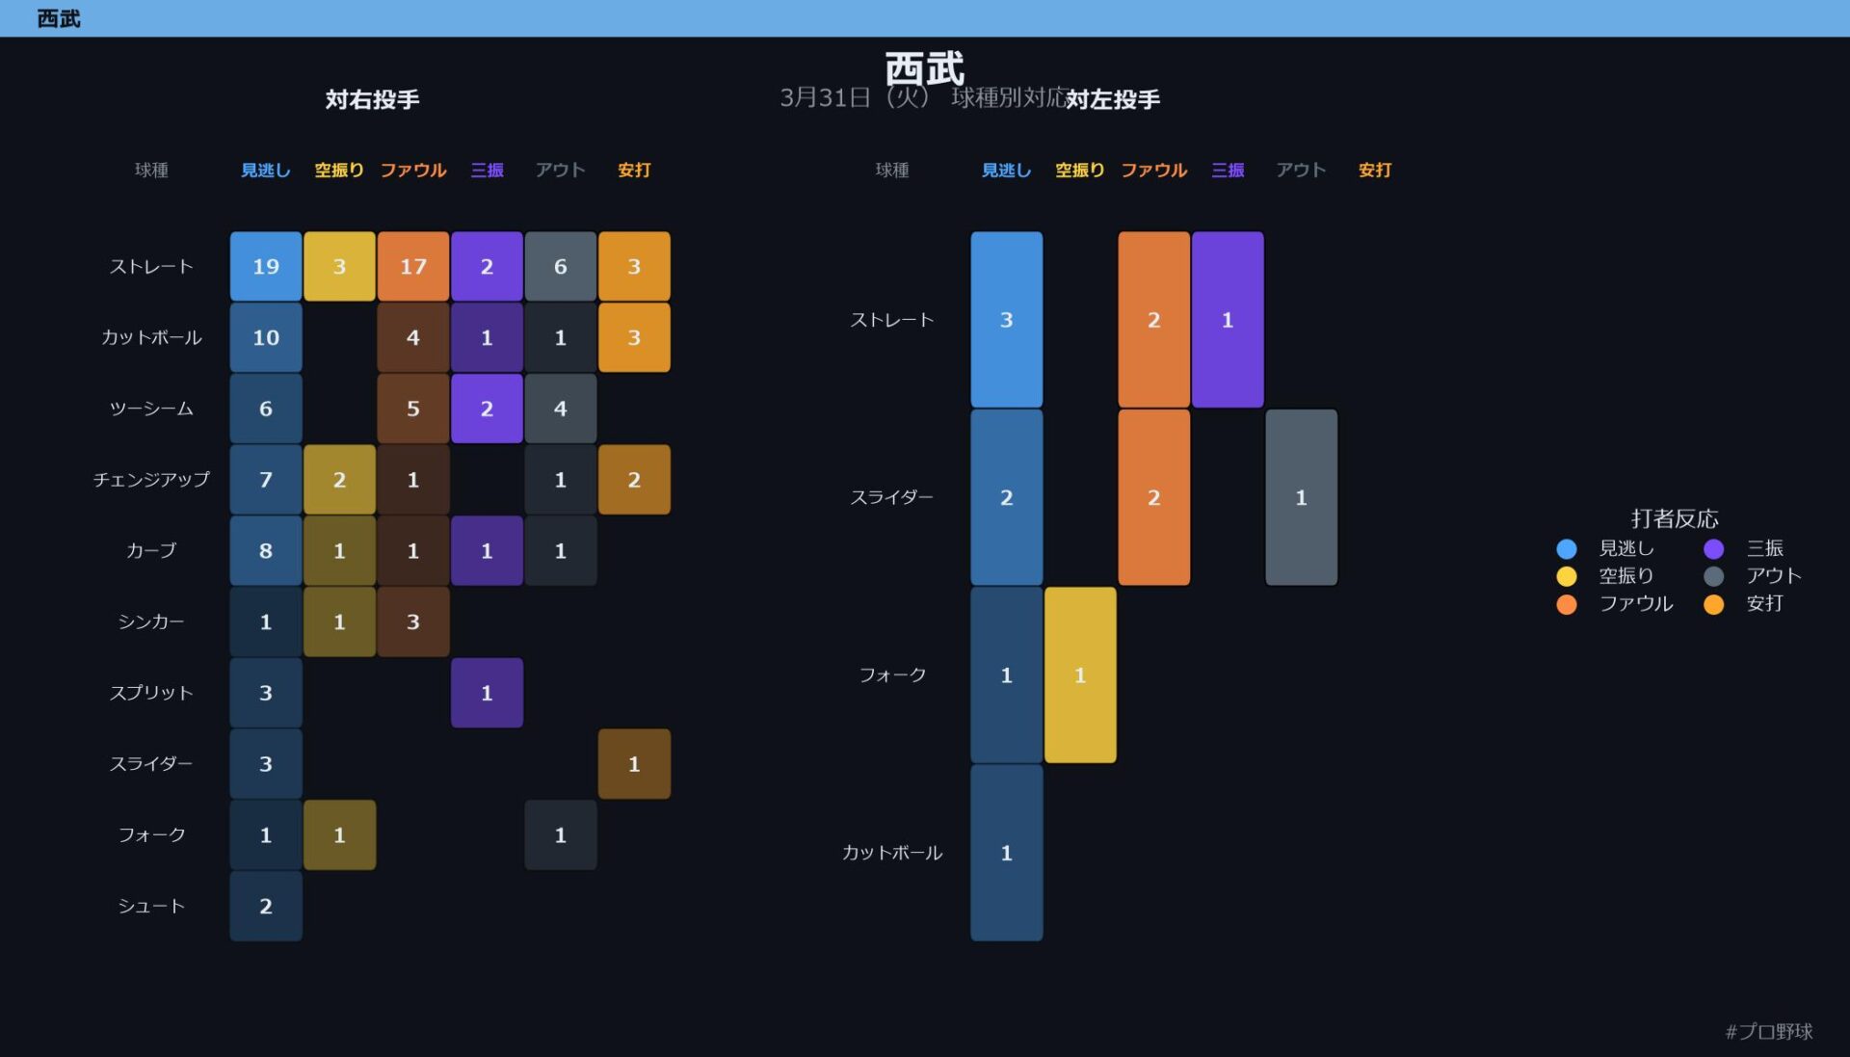Click the 2 見逃し cell in シュート row

pyautogui.click(x=266, y=906)
